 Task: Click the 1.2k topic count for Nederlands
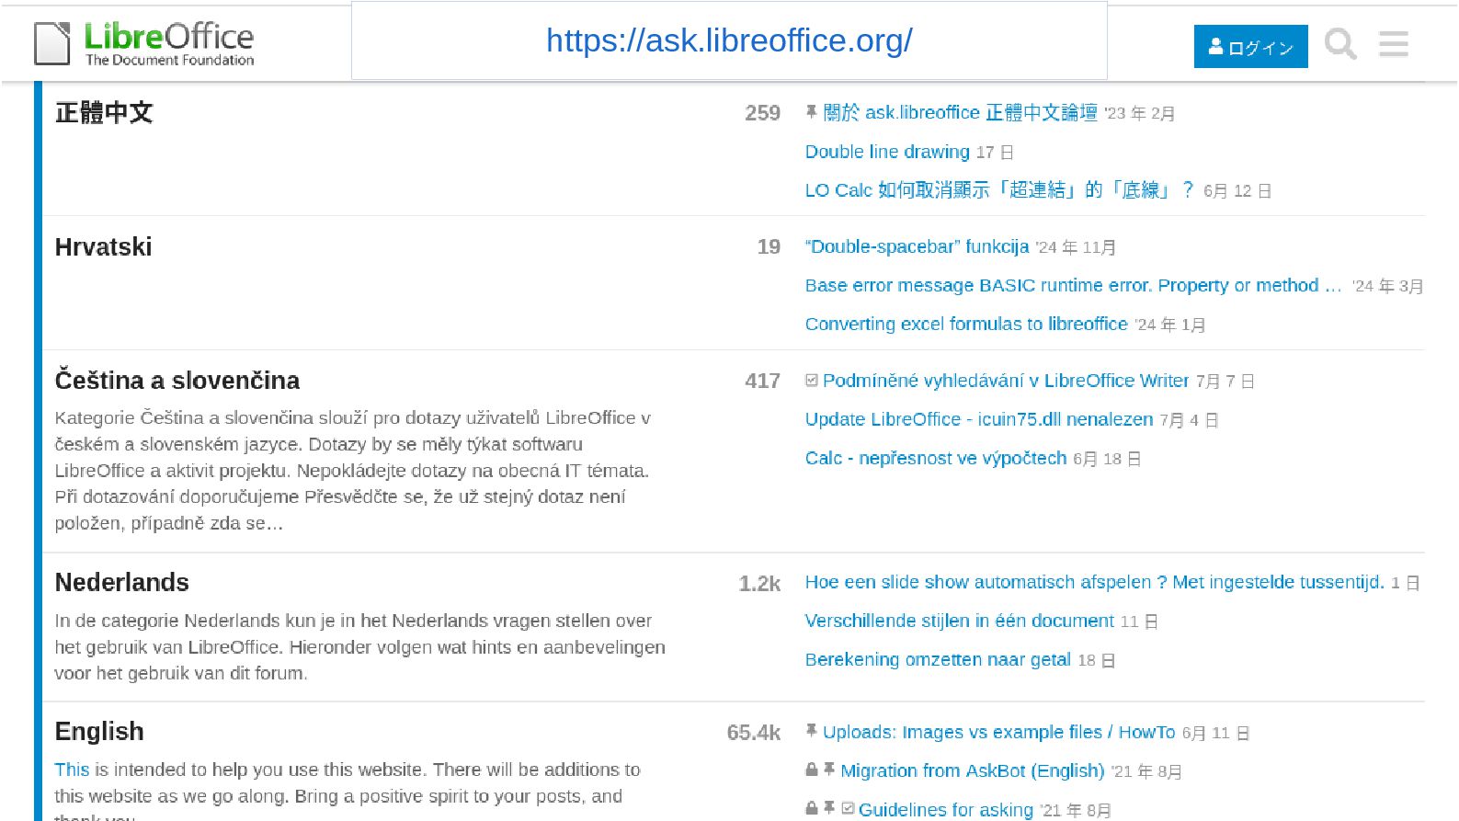(x=759, y=584)
